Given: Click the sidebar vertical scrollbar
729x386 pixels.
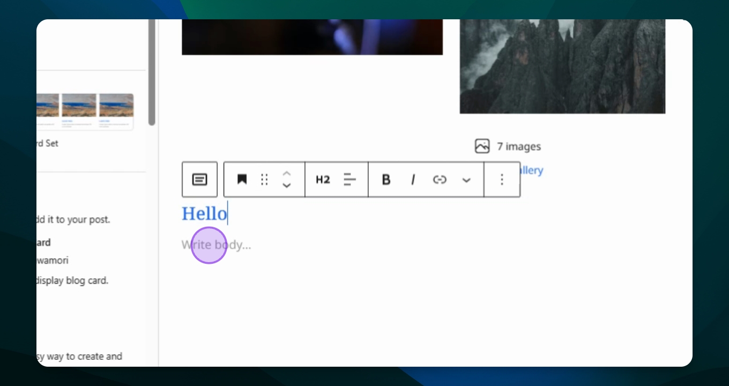Looking at the screenshot, I should pos(152,72).
